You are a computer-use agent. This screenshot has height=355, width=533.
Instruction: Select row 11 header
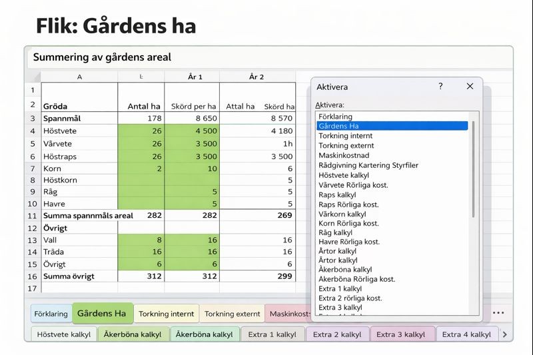(x=32, y=216)
